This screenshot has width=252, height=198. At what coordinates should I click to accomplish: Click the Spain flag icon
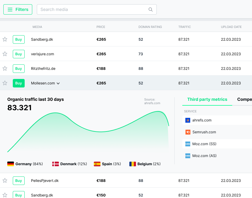pyautogui.click(x=97, y=164)
